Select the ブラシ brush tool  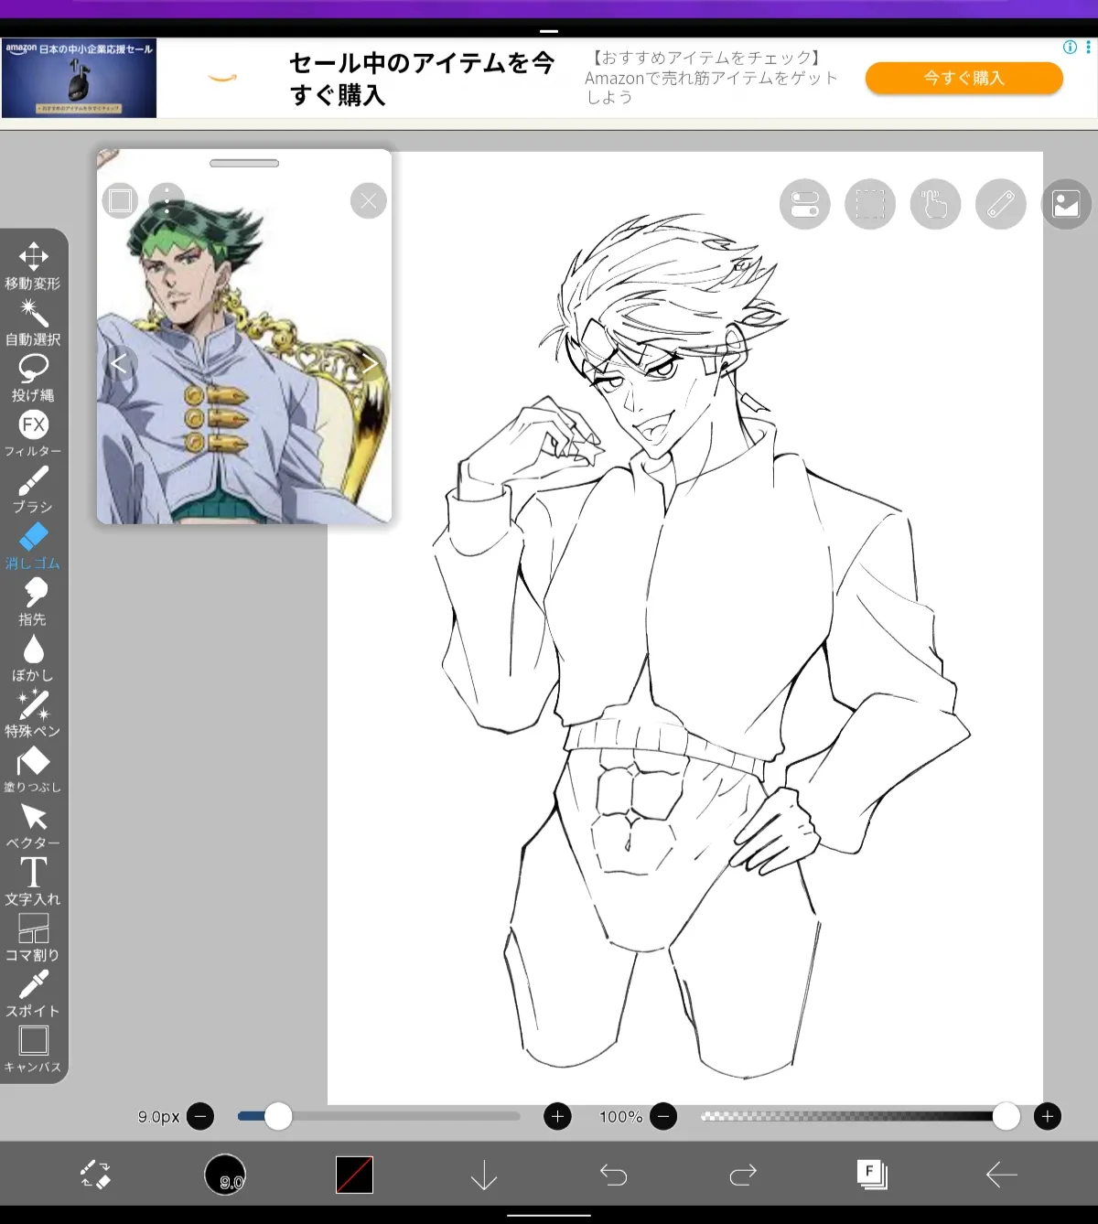pos(33,489)
